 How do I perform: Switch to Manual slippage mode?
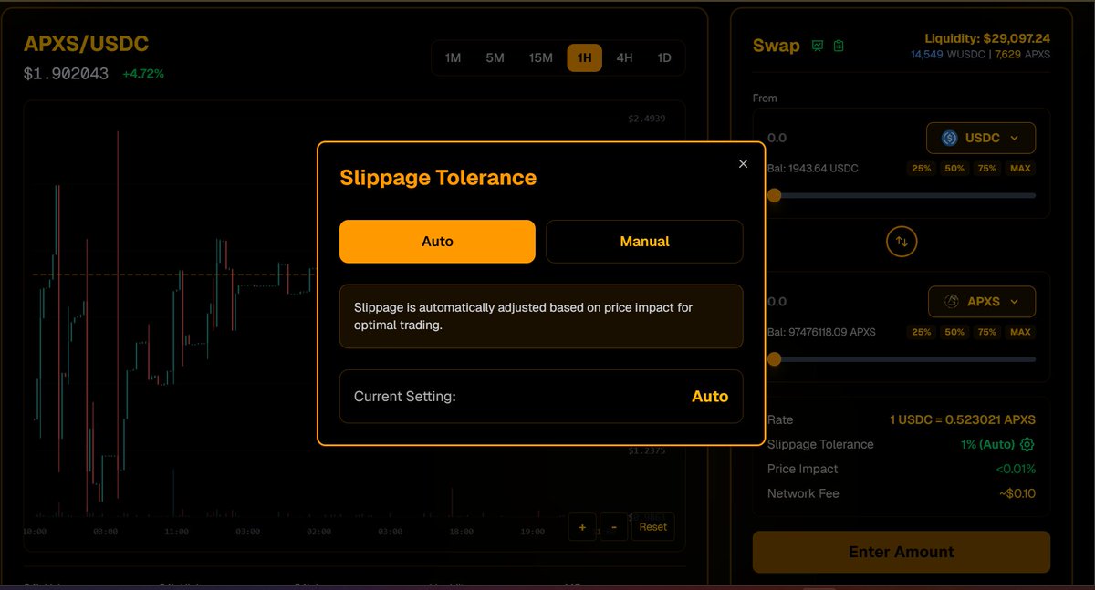644,242
